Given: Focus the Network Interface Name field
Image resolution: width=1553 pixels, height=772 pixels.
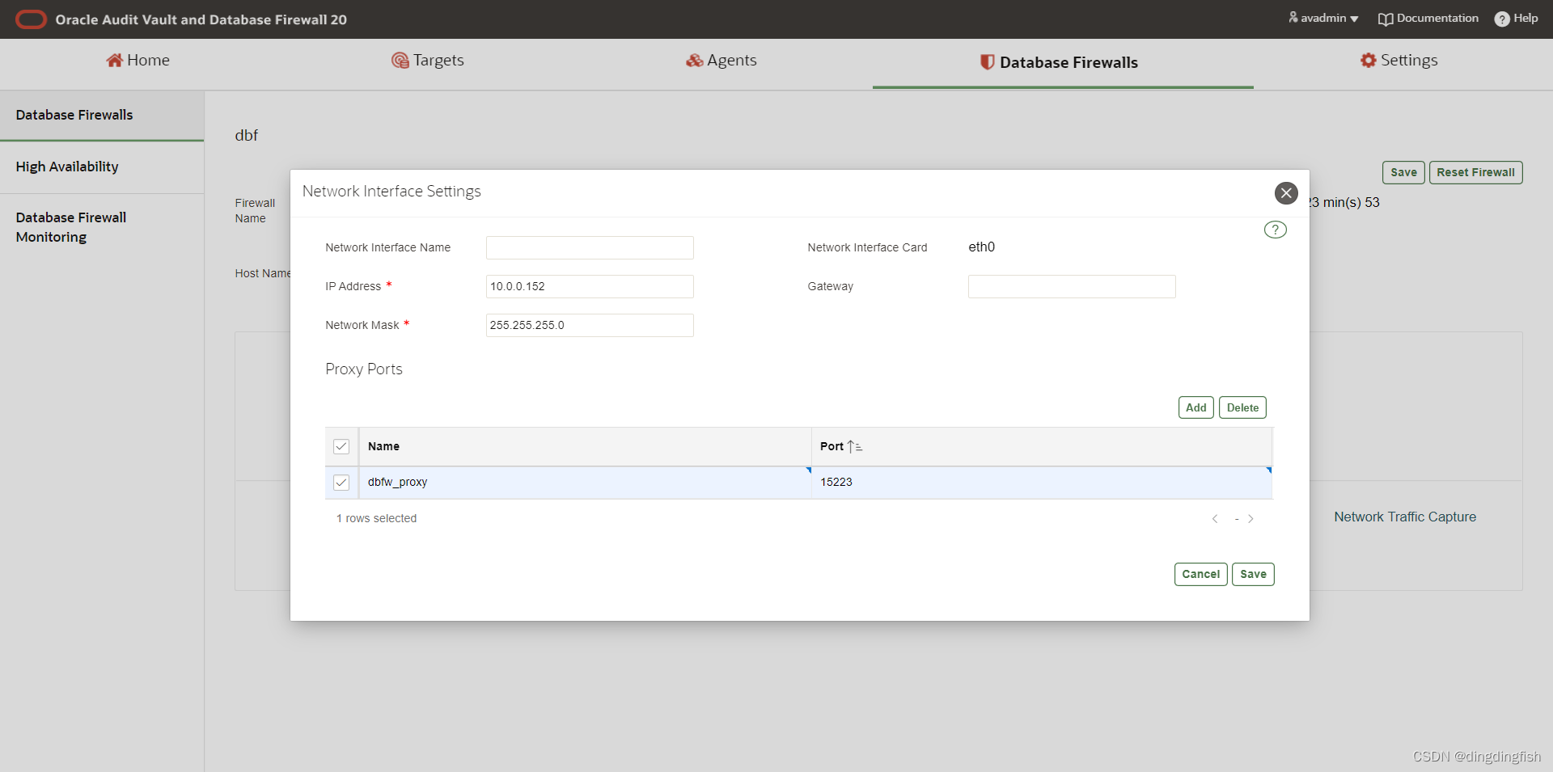Looking at the screenshot, I should tap(590, 247).
